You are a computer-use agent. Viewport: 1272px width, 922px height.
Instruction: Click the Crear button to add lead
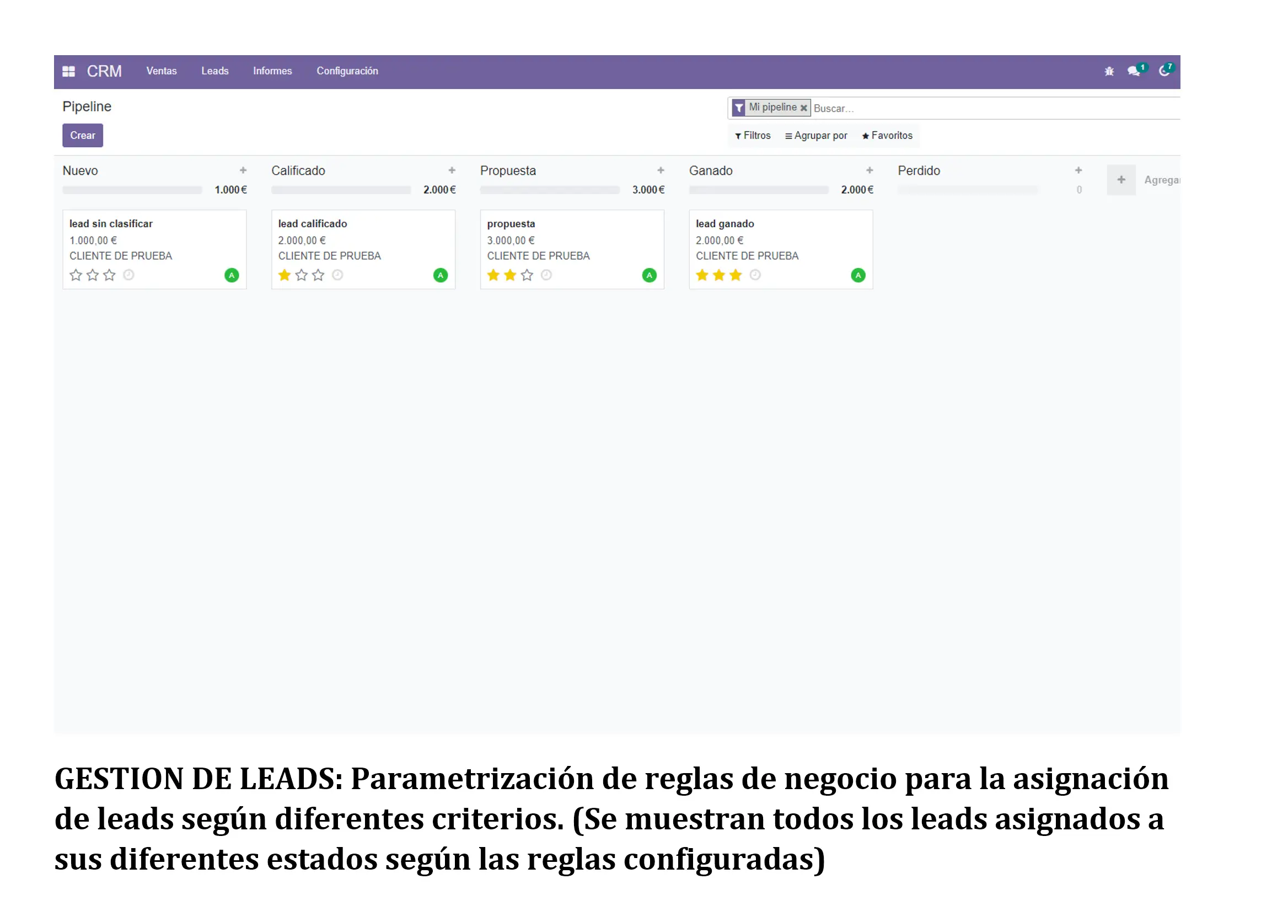(83, 136)
